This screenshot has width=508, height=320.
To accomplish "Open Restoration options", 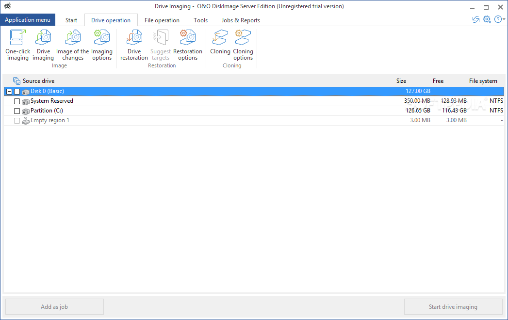I will 188,45.
